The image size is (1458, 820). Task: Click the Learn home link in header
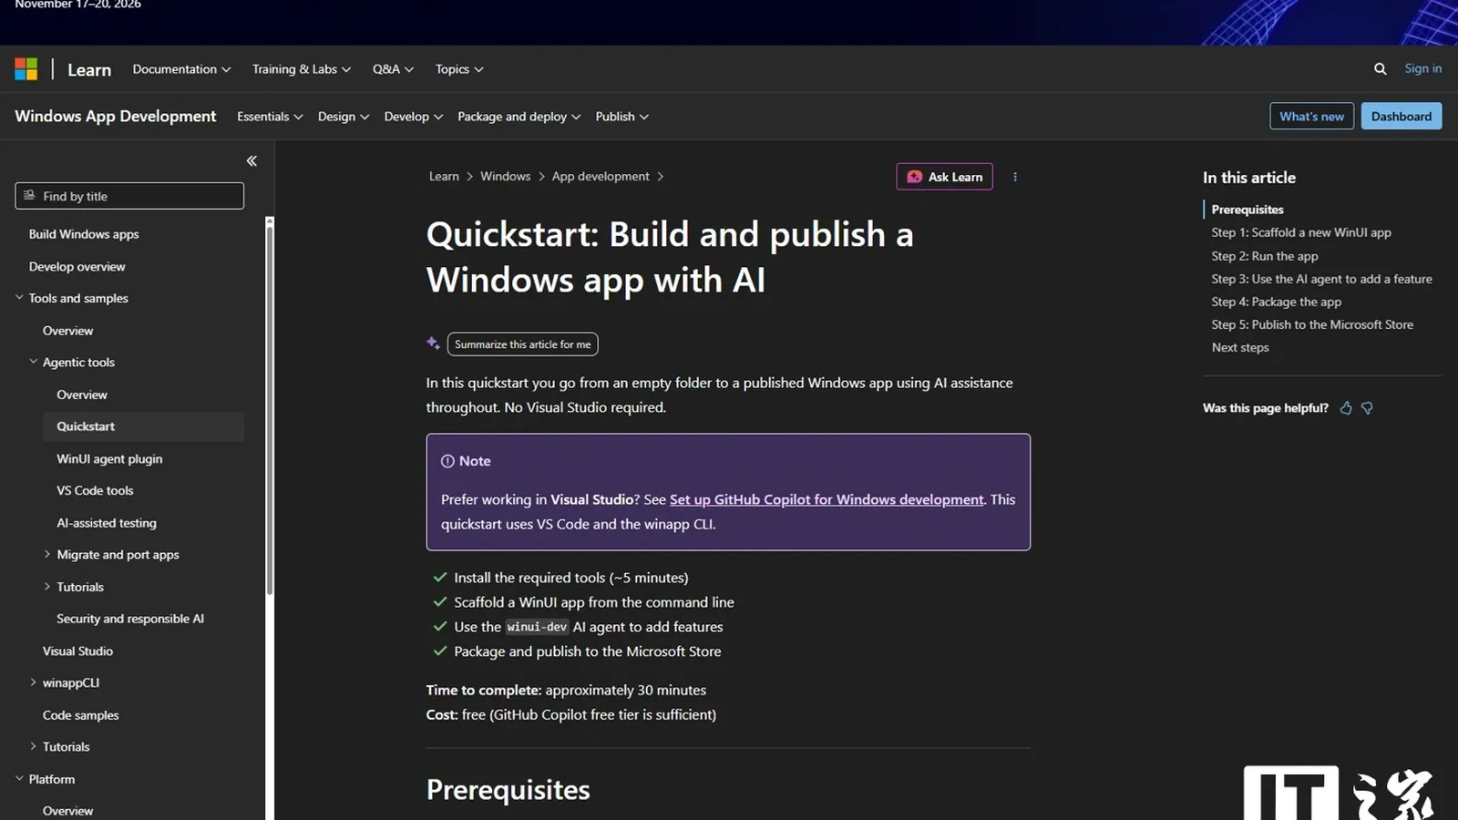pos(89,69)
